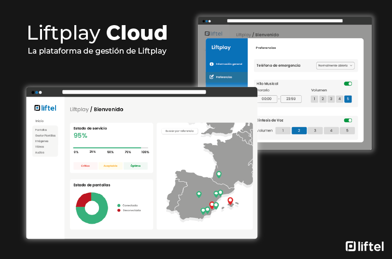Set Síntesis de Voz volume to 3
This screenshot has width=392, height=259.
315,130
